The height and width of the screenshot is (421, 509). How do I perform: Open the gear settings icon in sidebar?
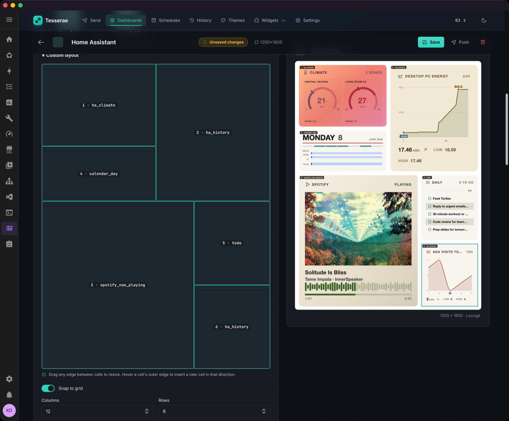(9, 379)
